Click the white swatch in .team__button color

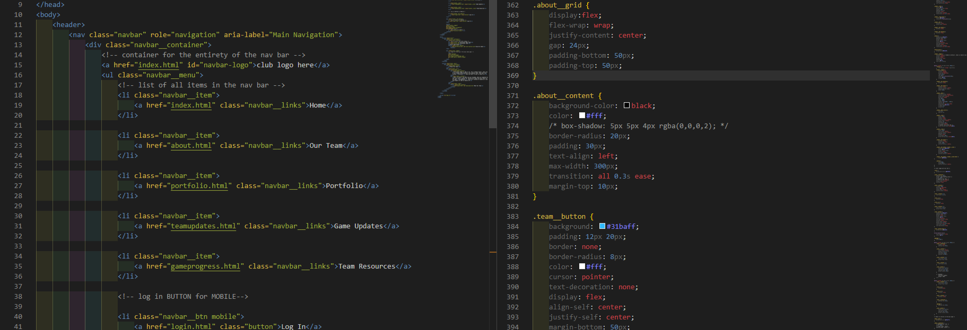pyautogui.click(x=582, y=266)
